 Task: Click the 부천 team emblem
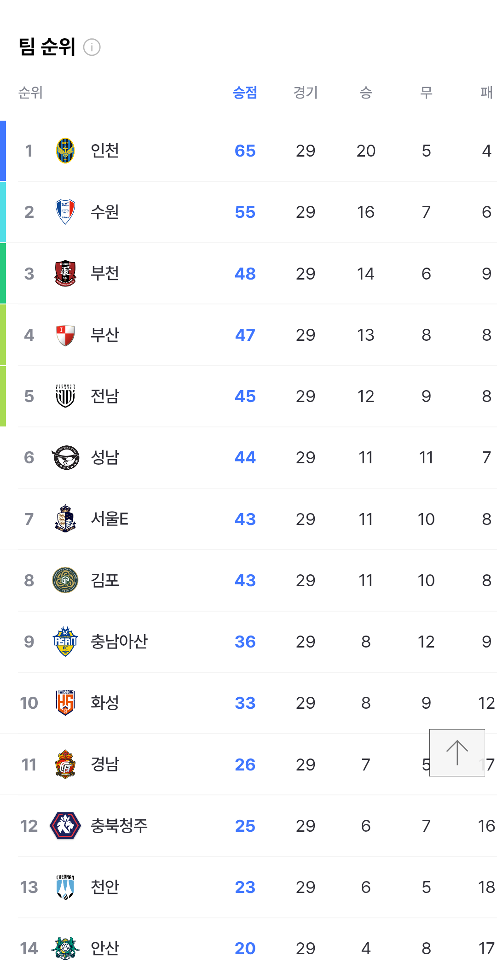tap(65, 274)
